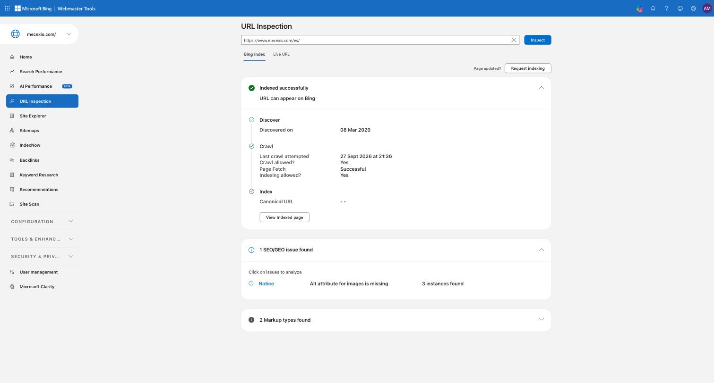Open the AM account avatar

(x=707, y=8)
